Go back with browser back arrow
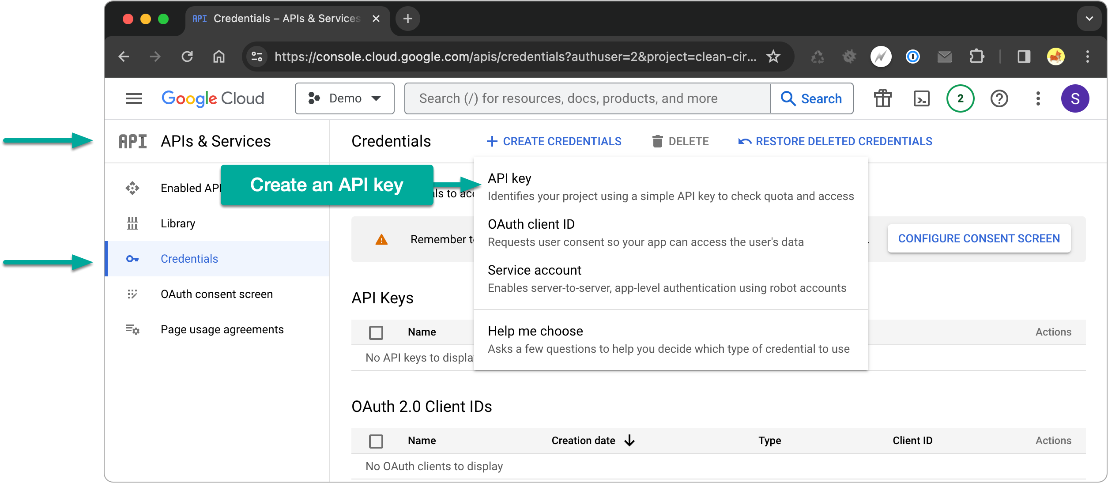The image size is (1108, 483). click(x=124, y=57)
